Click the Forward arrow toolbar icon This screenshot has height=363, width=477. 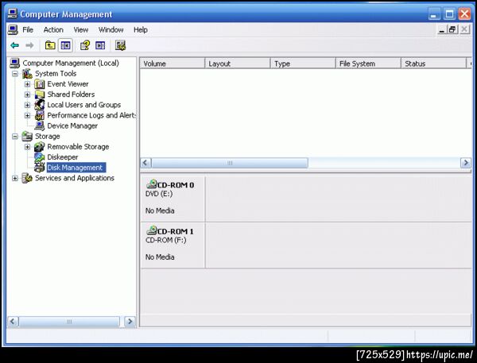pos(29,45)
